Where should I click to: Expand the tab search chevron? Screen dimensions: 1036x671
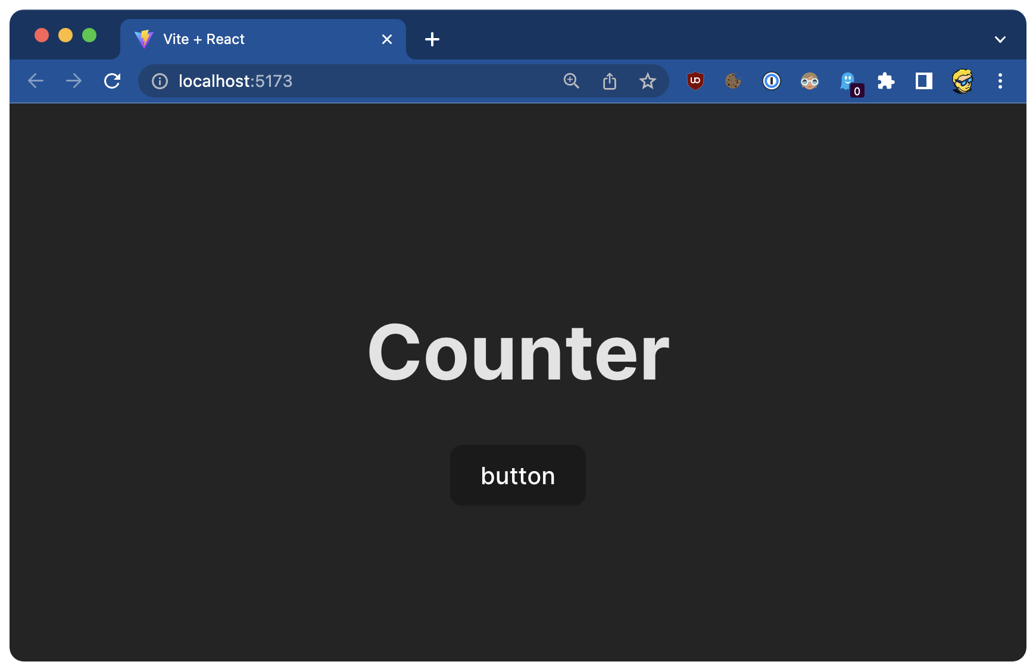point(1000,39)
